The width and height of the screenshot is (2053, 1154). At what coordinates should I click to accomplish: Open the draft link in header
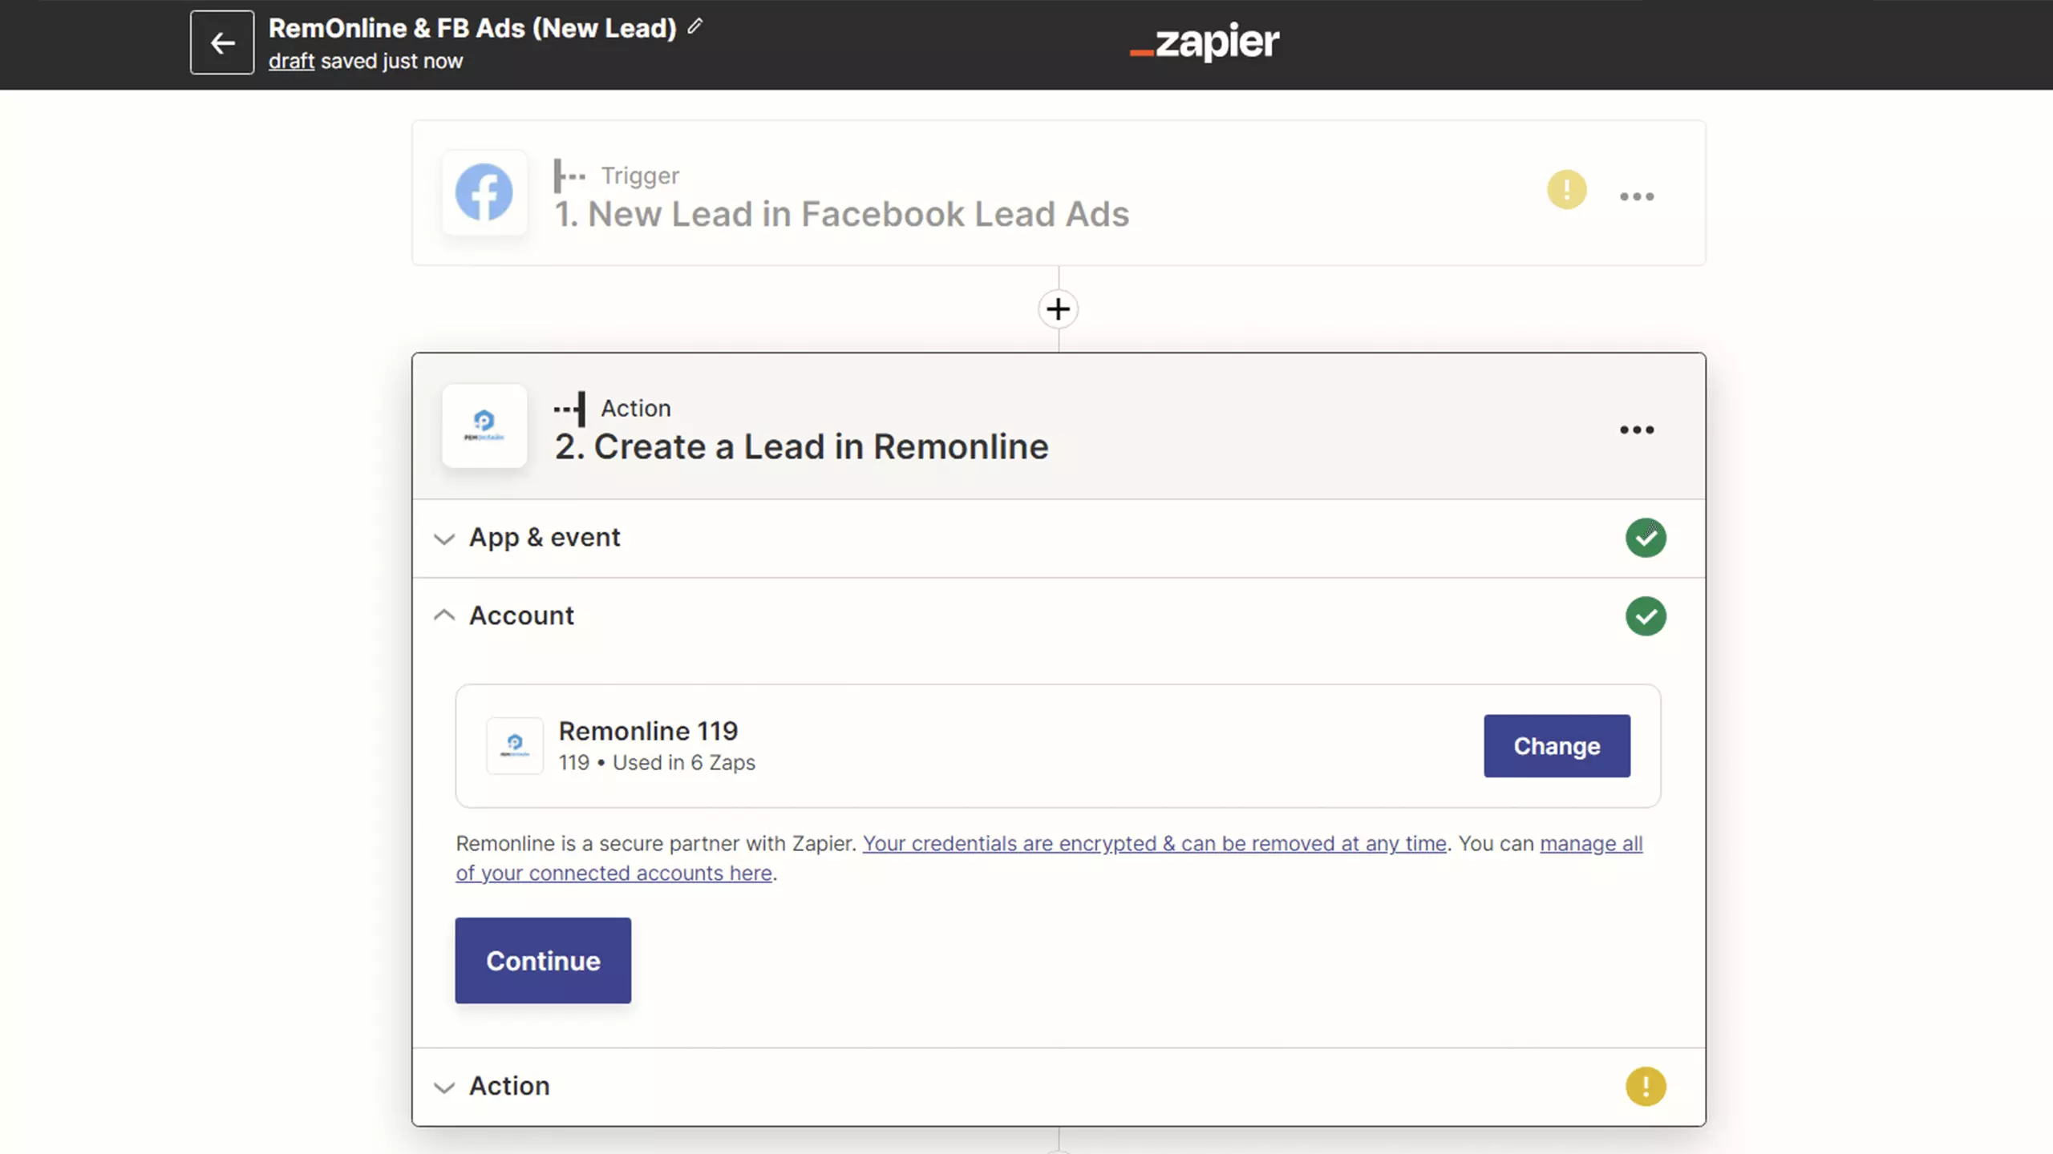click(x=291, y=61)
